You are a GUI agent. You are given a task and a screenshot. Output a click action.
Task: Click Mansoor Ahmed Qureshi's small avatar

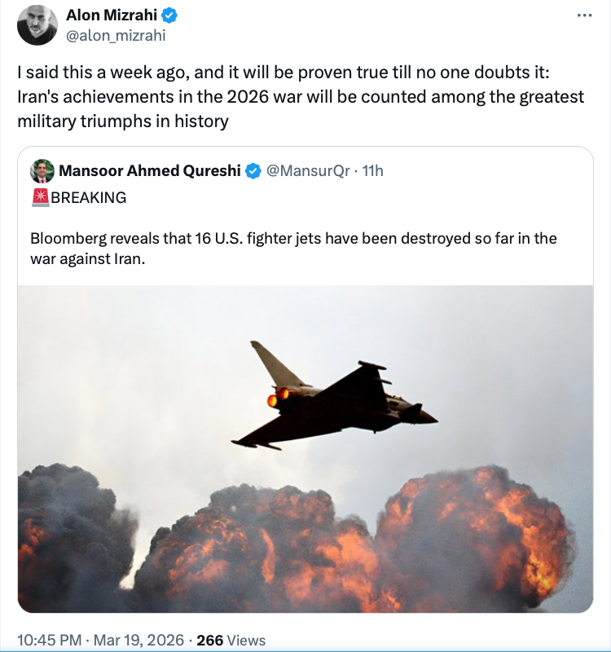(x=42, y=171)
